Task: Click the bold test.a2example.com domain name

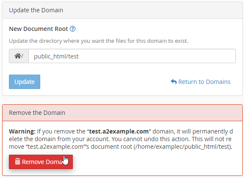Action: tap(119, 131)
